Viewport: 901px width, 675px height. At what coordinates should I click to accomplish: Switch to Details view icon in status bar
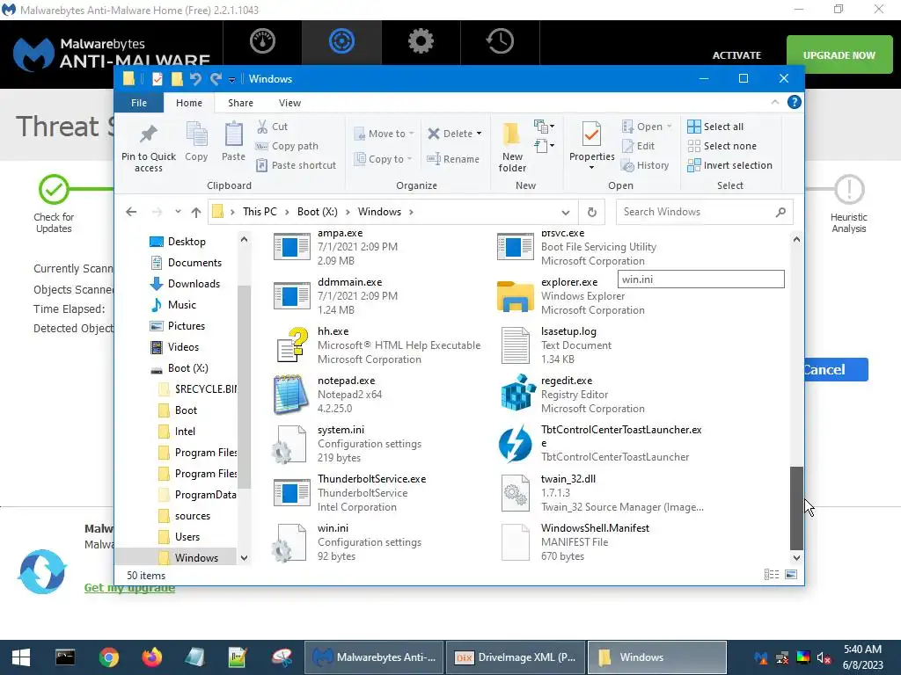coord(772,575)
